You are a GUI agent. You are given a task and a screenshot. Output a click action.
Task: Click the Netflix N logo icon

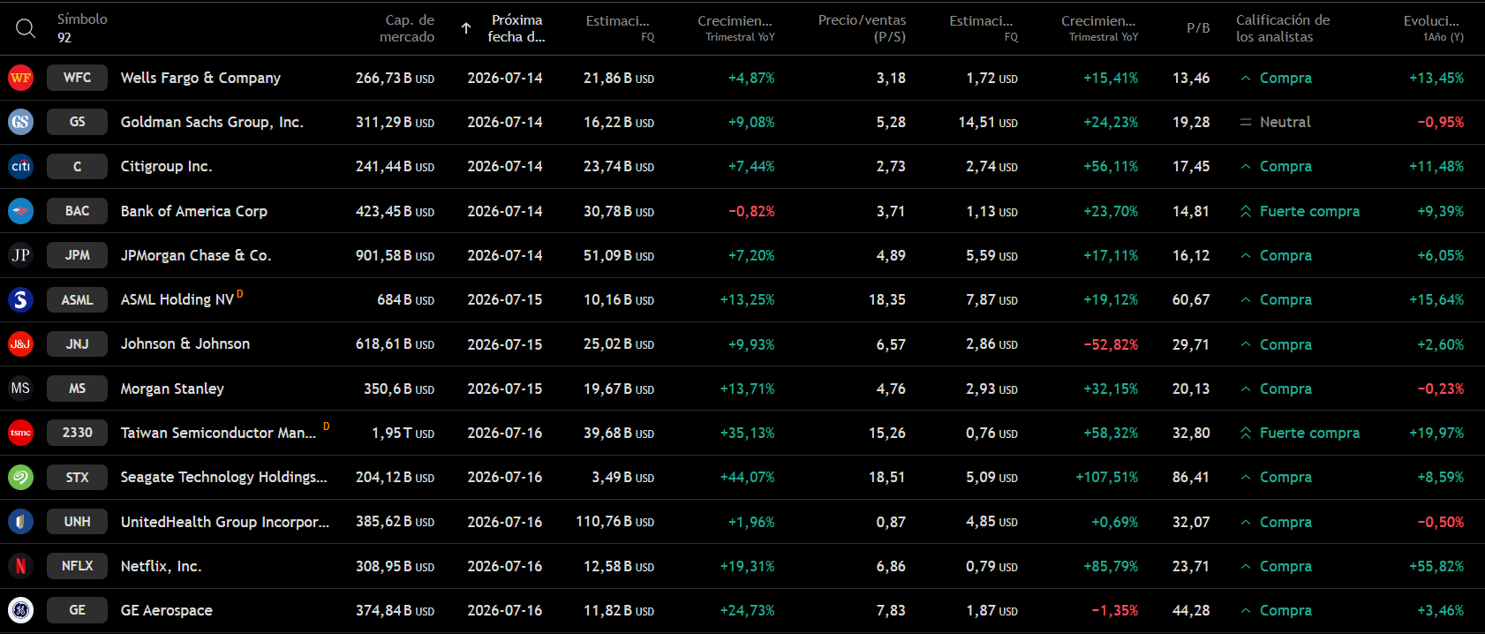[20, 566]
